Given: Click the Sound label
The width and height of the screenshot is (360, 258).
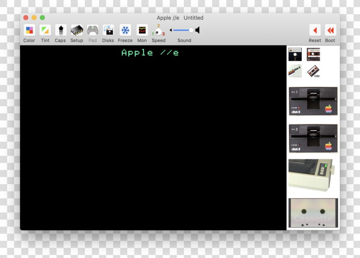Looking at the screenshot, I should tap(184, 40).
